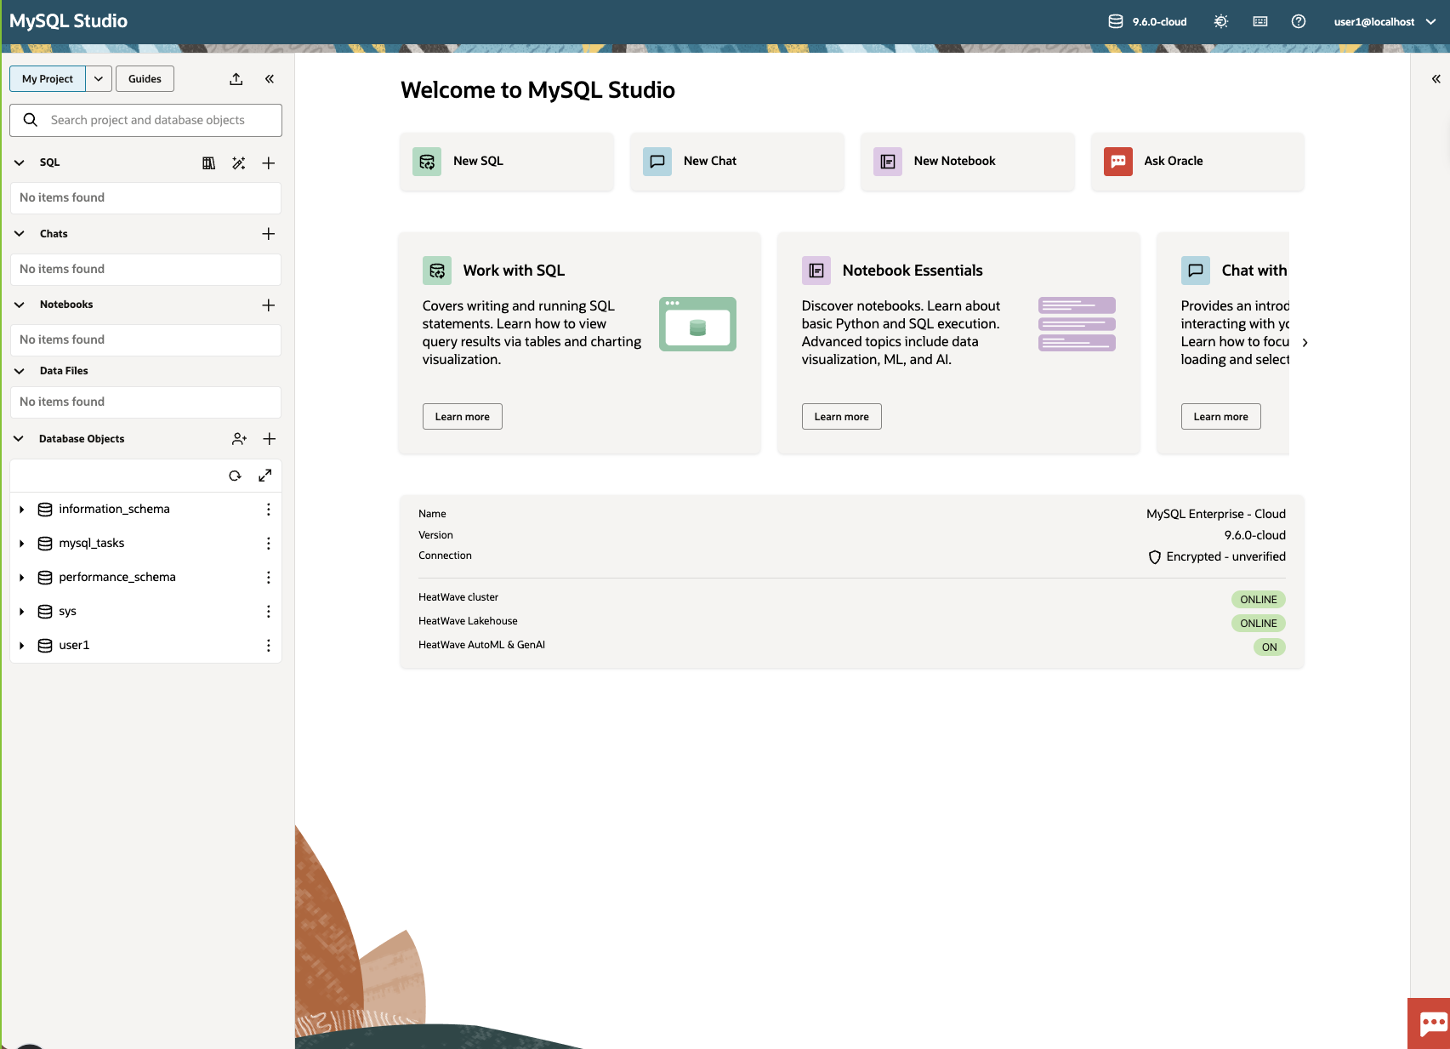
Task: Expand the information_schema tree node
Action: [x=22, y=510]
